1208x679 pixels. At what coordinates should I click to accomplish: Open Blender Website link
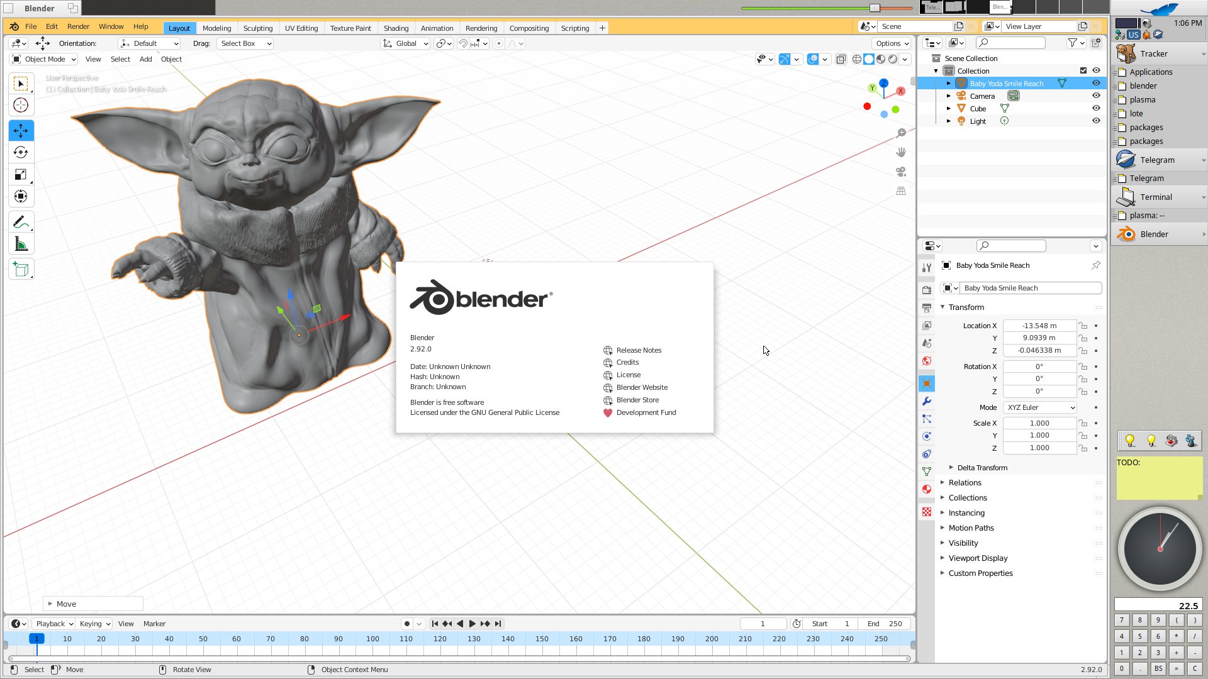click(x=635, y=387)
